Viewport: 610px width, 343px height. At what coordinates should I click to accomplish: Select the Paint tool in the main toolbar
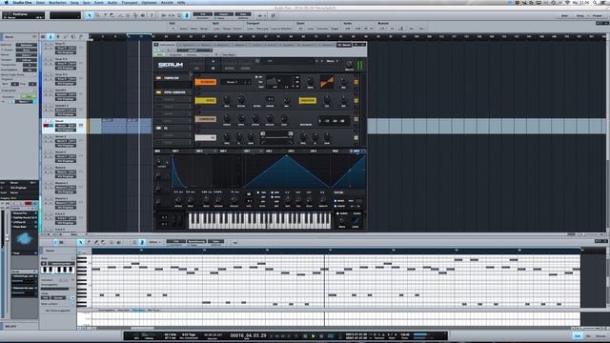tap(120, 15)
